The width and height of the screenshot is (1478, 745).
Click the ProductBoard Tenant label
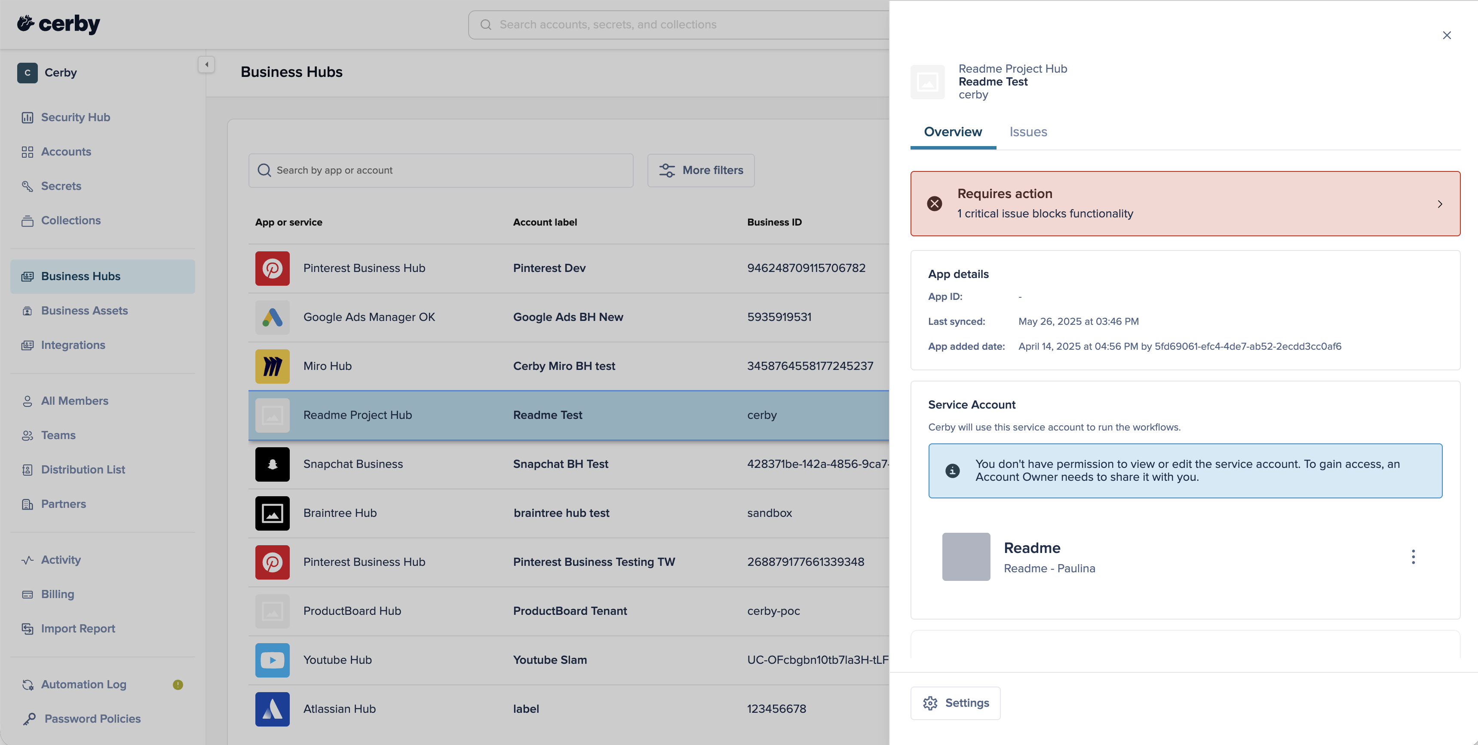pos(570,611)
